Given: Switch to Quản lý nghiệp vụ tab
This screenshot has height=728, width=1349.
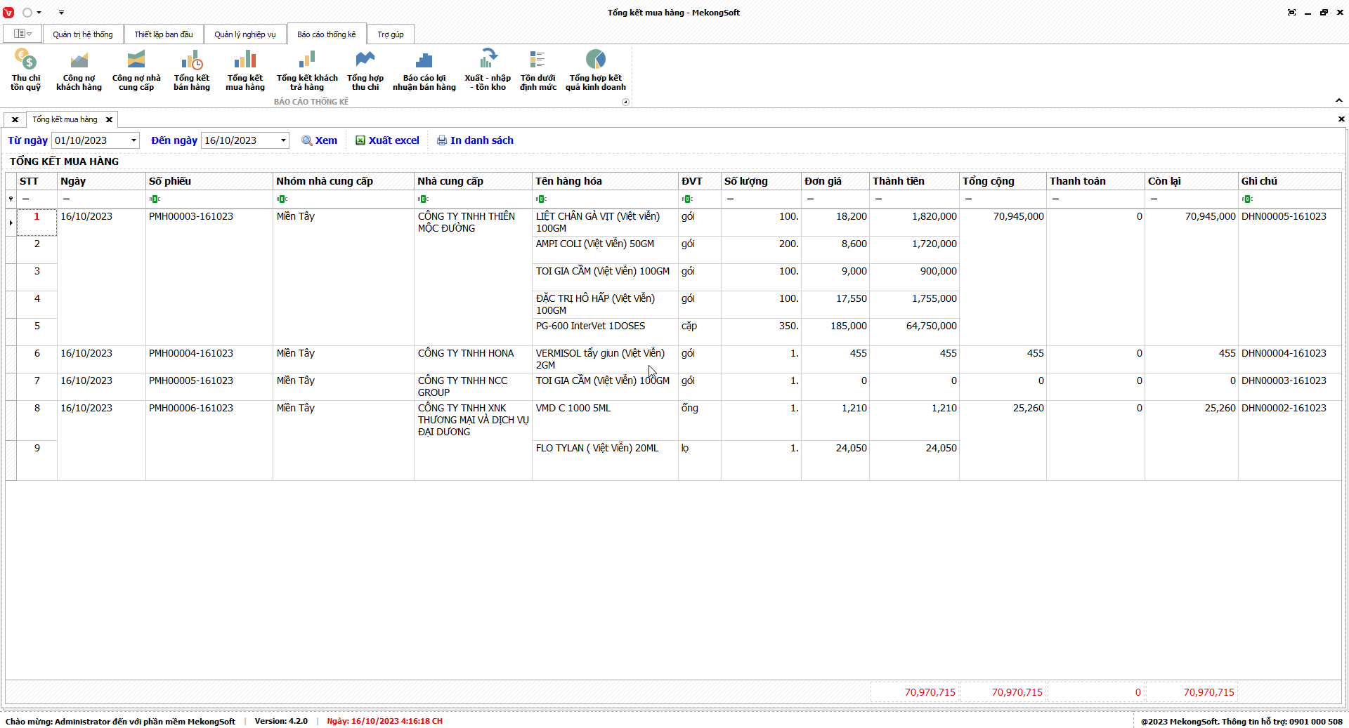Looking at the screenshot, I should (x=245, y=34).
